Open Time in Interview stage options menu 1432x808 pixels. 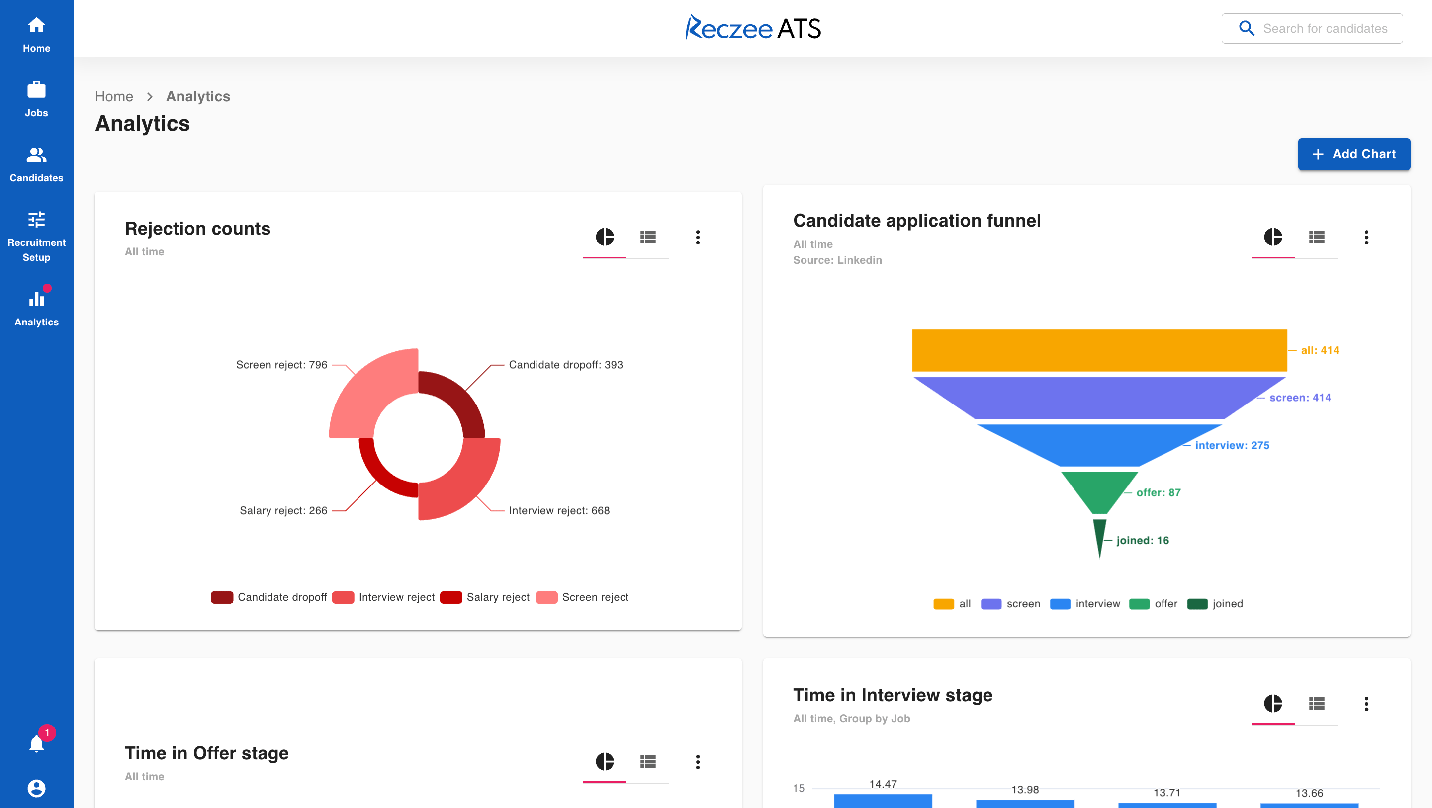(1366, 704)
